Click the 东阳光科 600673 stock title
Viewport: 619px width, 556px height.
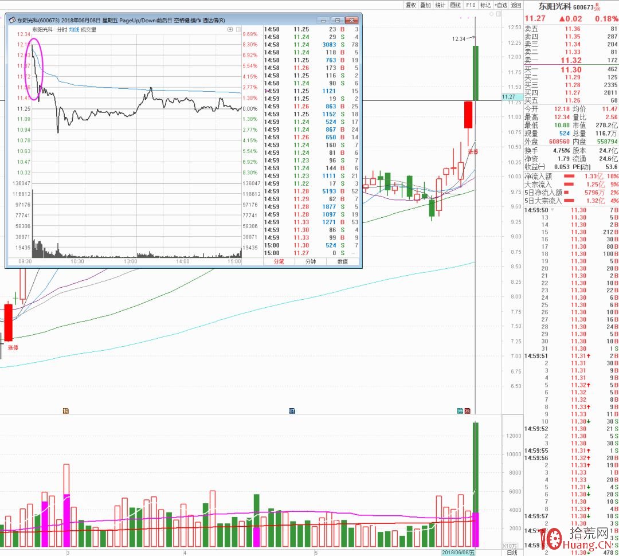[566, 7]
